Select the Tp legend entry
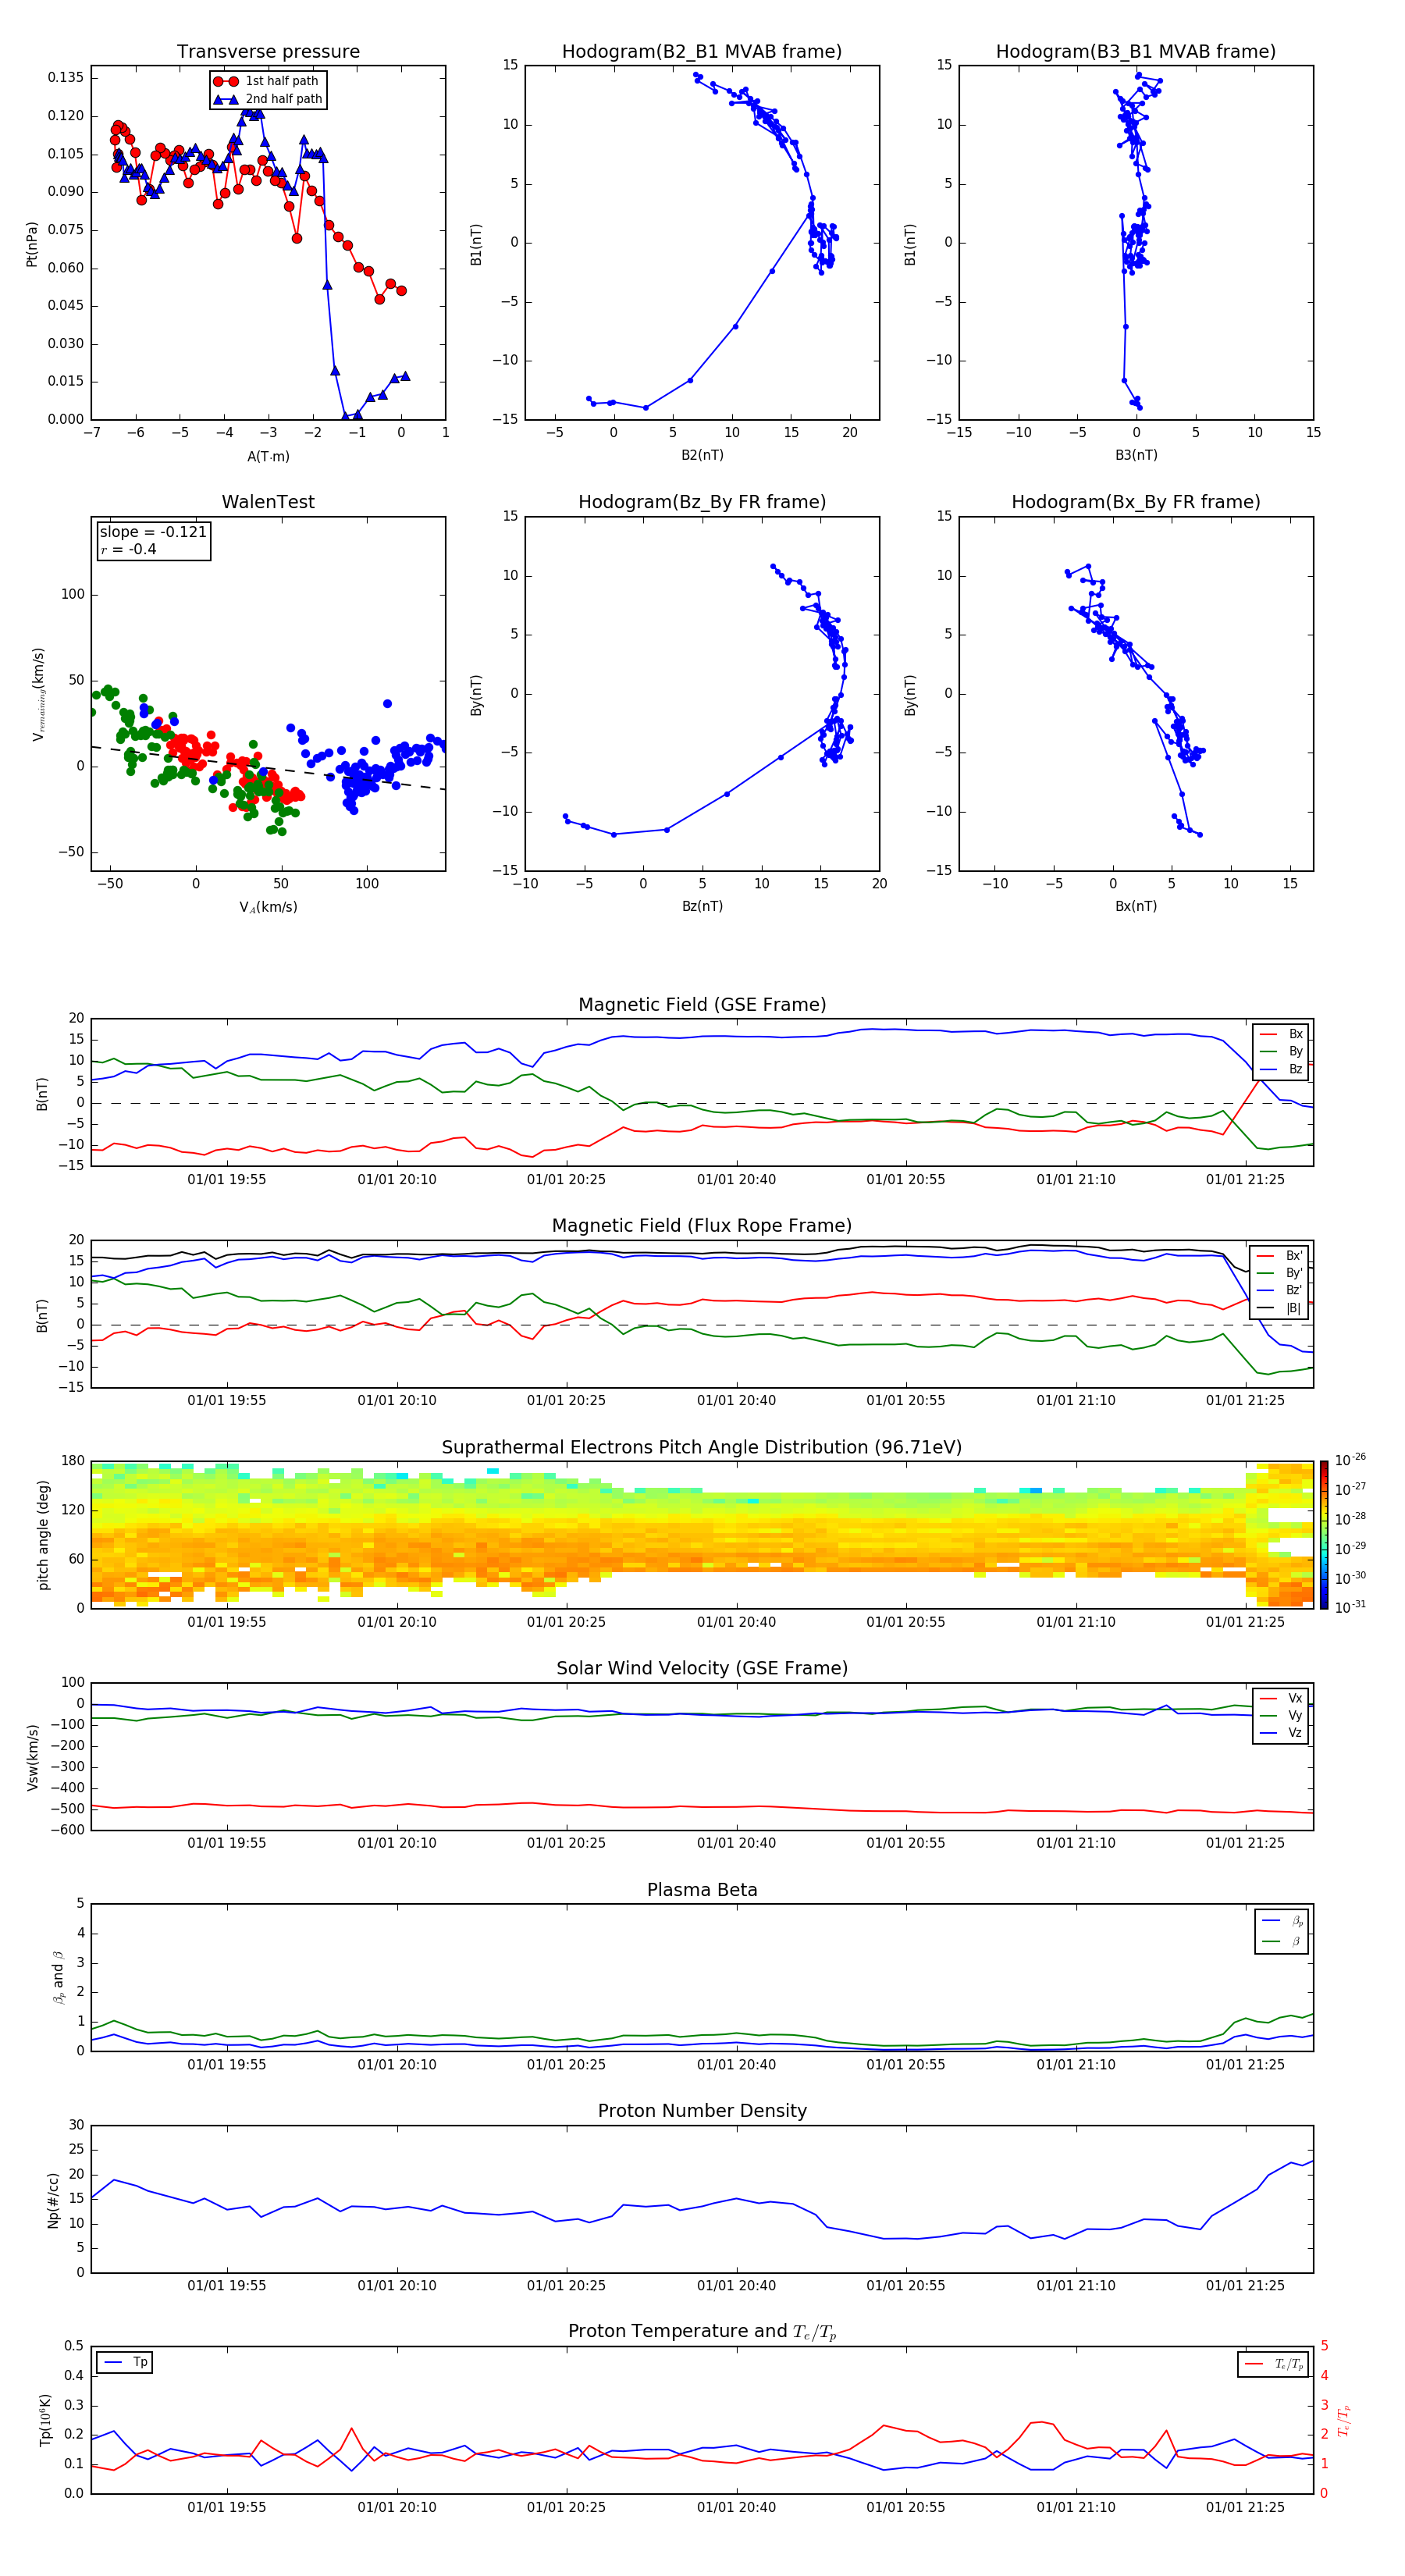The image size is (1405, 2576). (x=125, y=2363)
